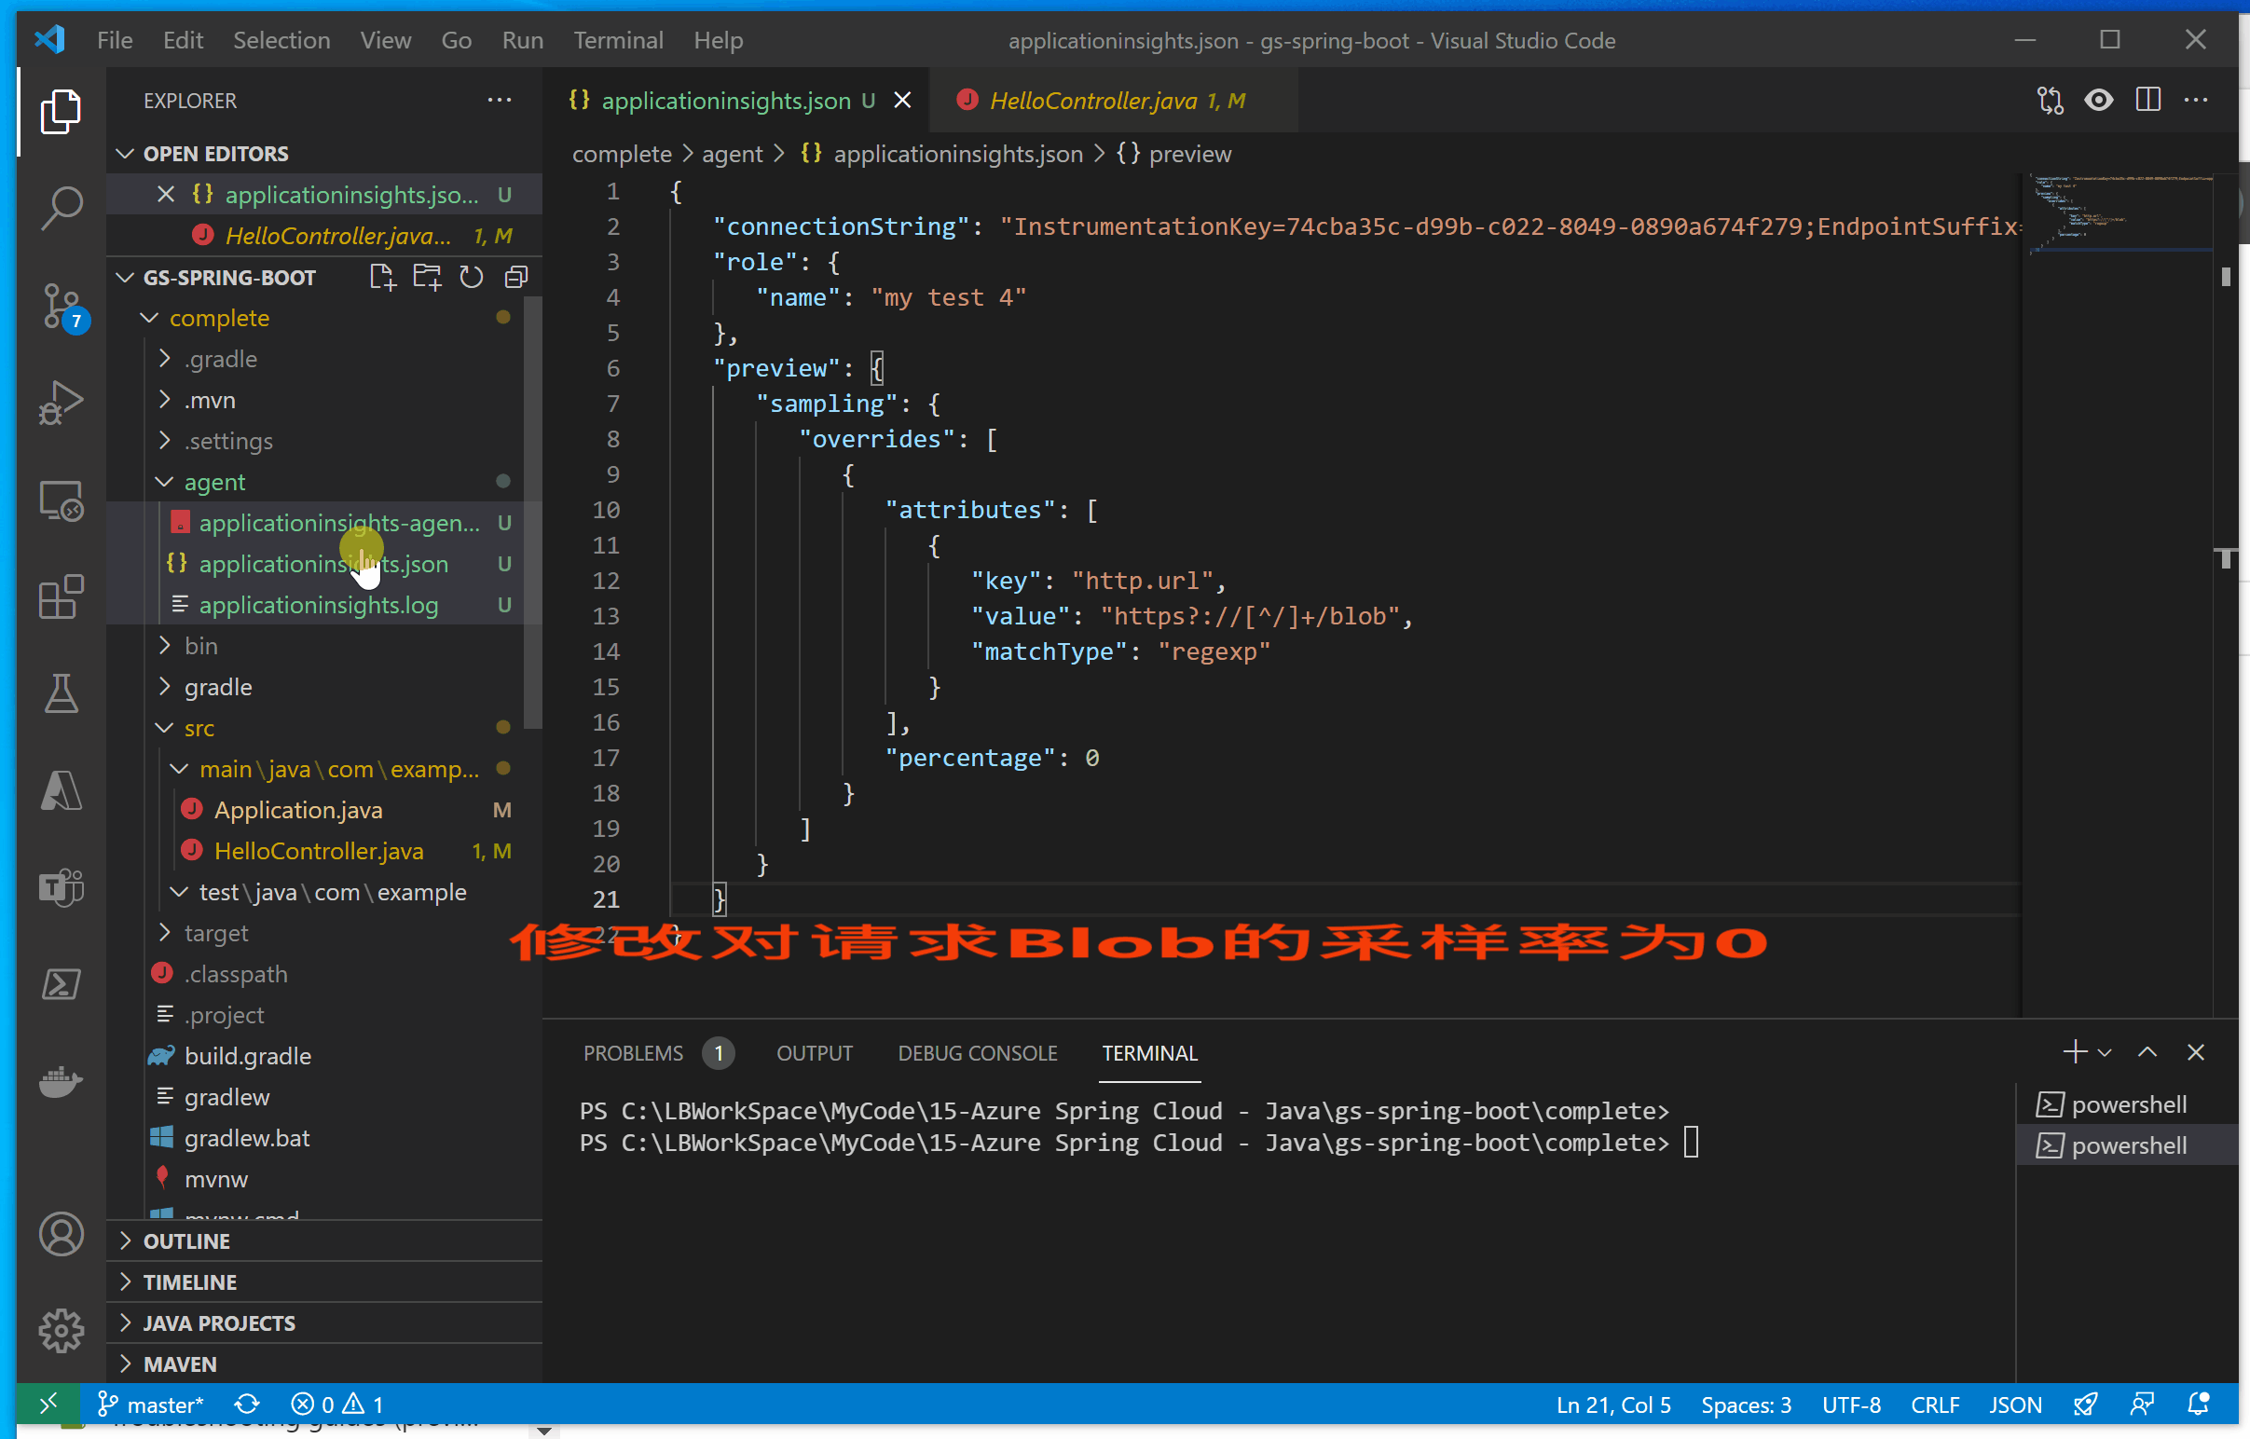Change CRLF end of line setting
2250x1439 pixels.
[1934, 1405]
